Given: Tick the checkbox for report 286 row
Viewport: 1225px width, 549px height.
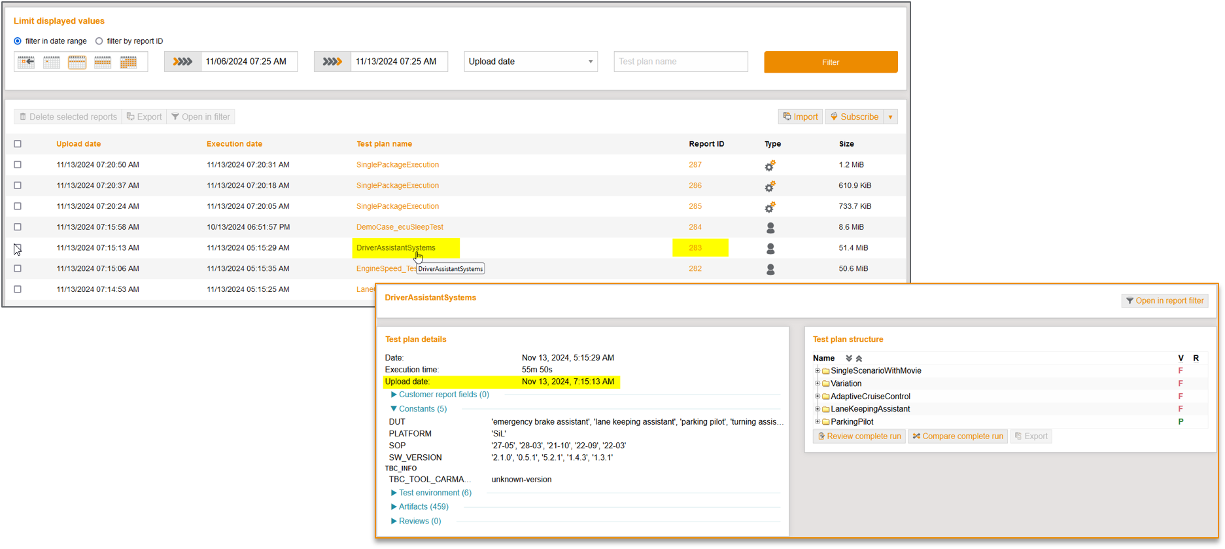Looking at the screenshot, I should pyautogui.click(x=18, y=186).
